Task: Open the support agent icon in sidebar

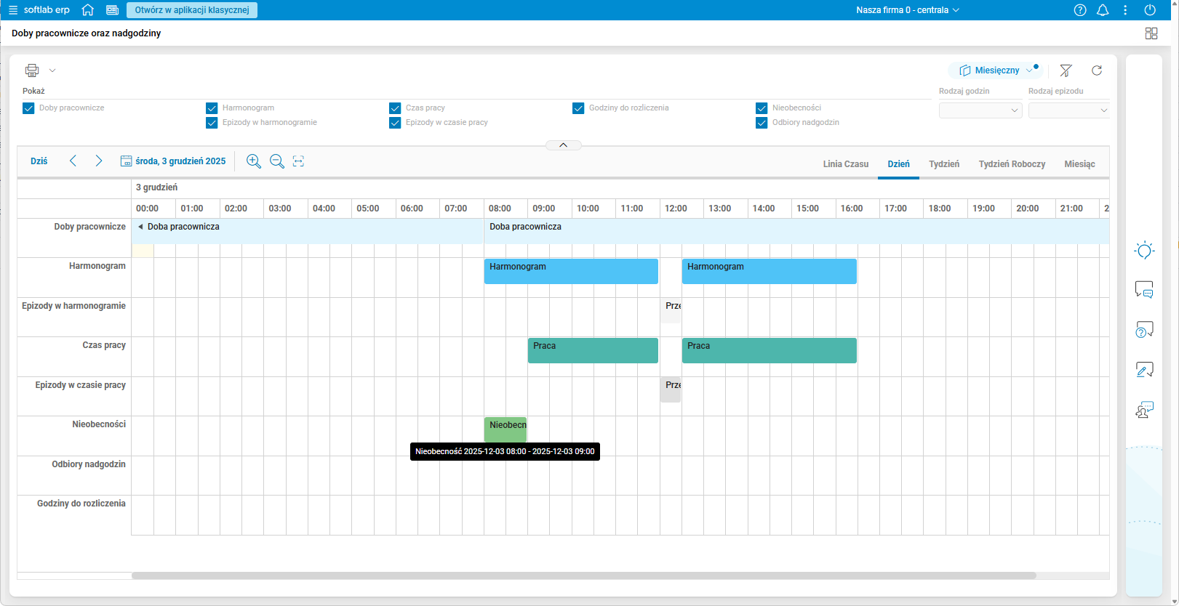Action: [x=1144, y=410]
